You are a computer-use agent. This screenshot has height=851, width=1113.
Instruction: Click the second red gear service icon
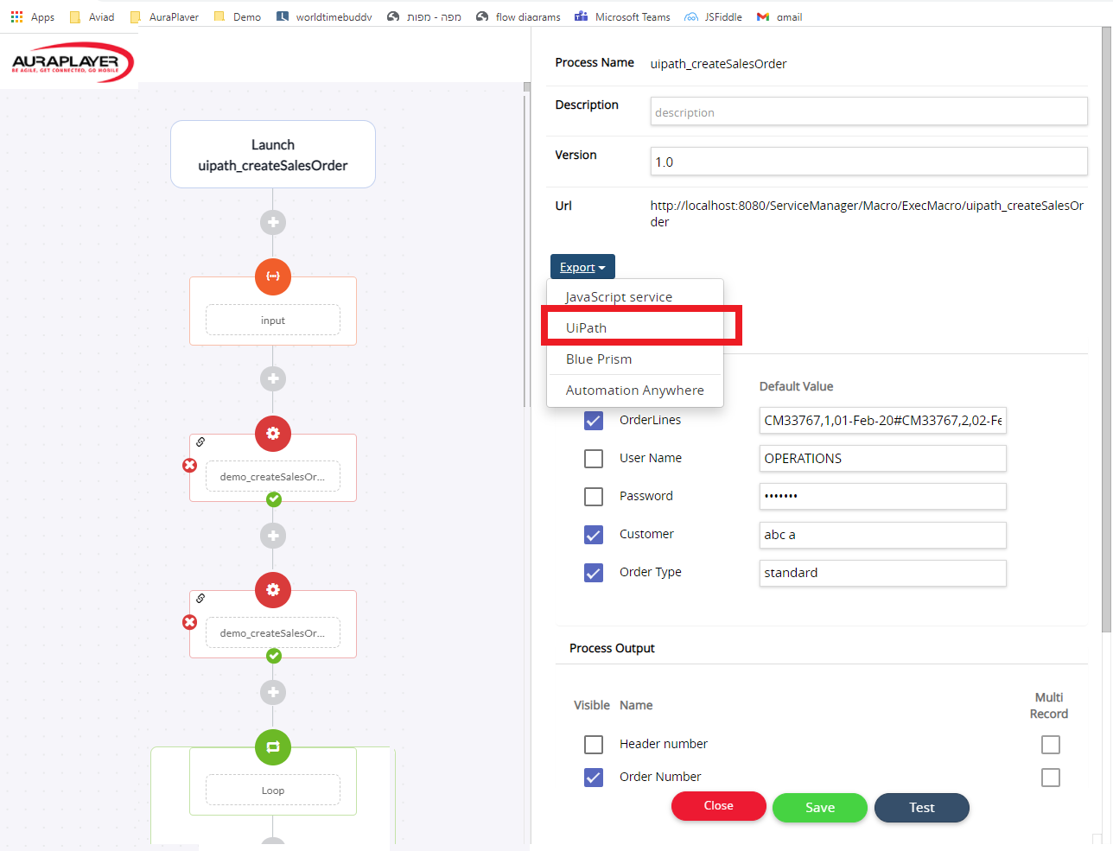point(273,590)
